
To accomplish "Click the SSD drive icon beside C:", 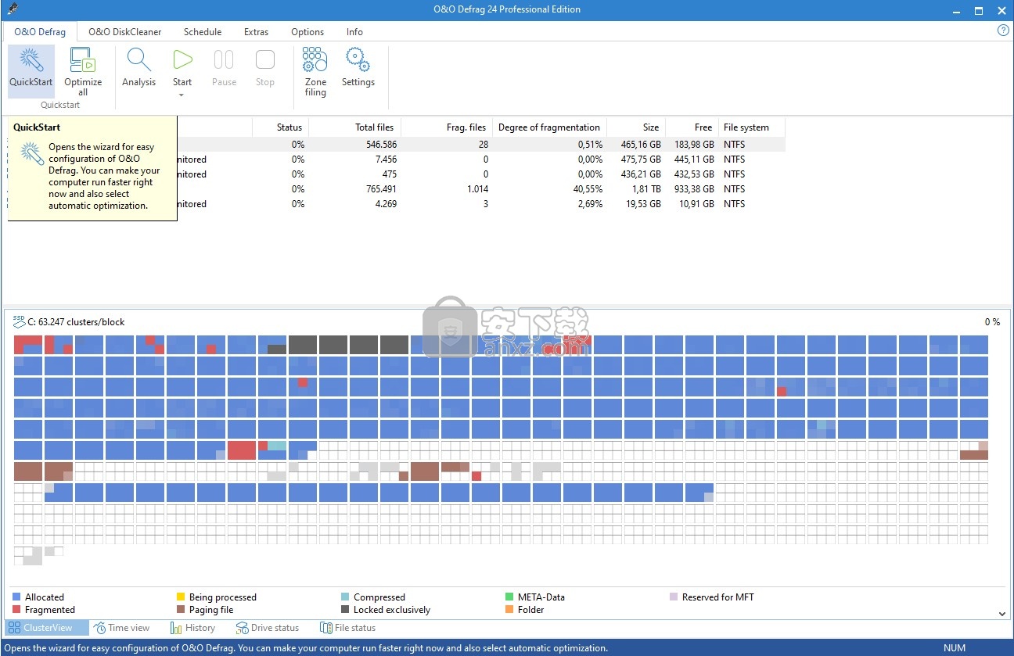I will (x=19, y=321).
